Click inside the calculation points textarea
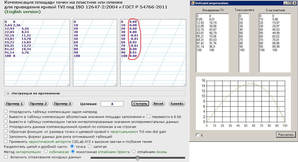The image size is (298, 162). [95, 52]
